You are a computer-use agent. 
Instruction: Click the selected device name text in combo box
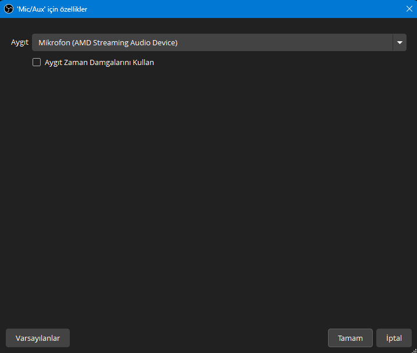[108, 43]
